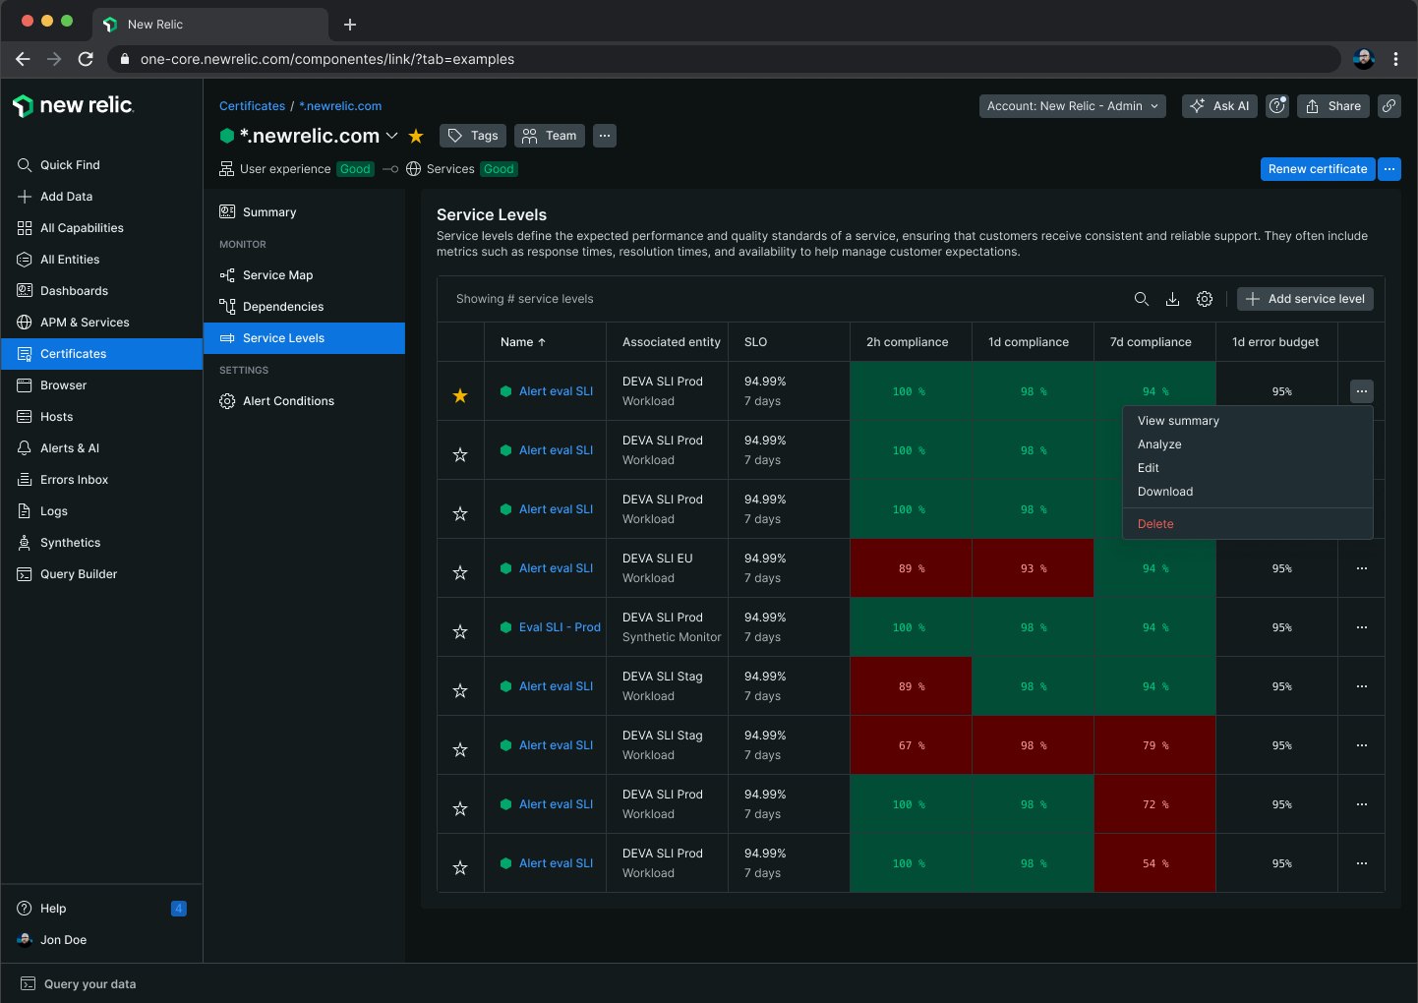Open the help icon next to Ask AI
The width and height of the screenshot is (1418, 1003).
click(1277, 106)
